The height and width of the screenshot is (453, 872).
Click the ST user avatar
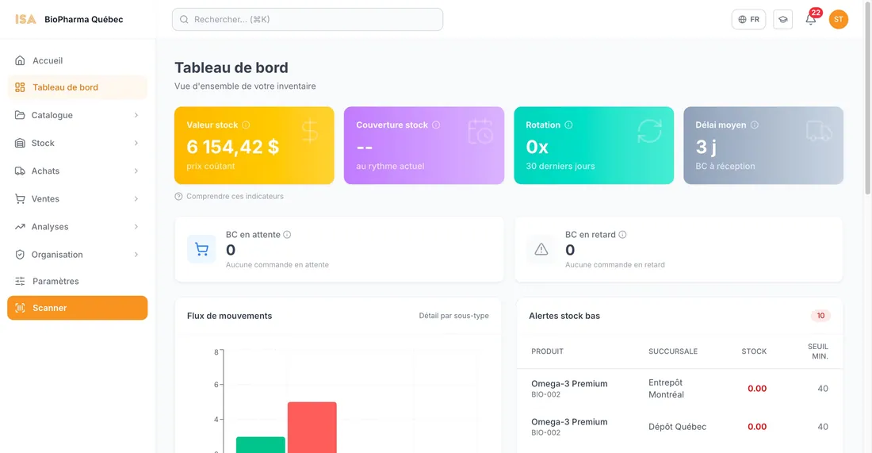click(x=838, y=20)
